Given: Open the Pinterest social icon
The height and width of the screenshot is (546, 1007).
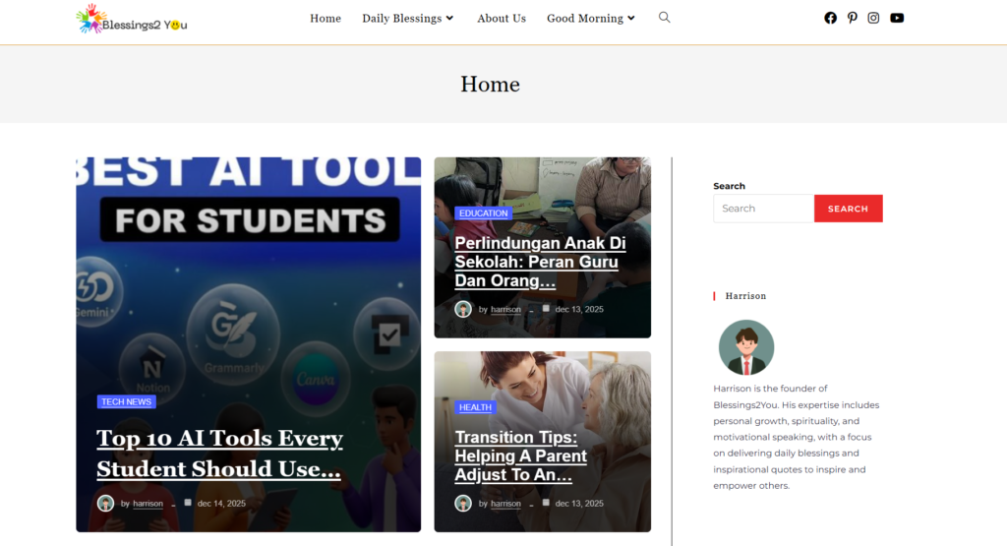Looking at the screenshot, I should pyautogui.click(x=852, y=18).
